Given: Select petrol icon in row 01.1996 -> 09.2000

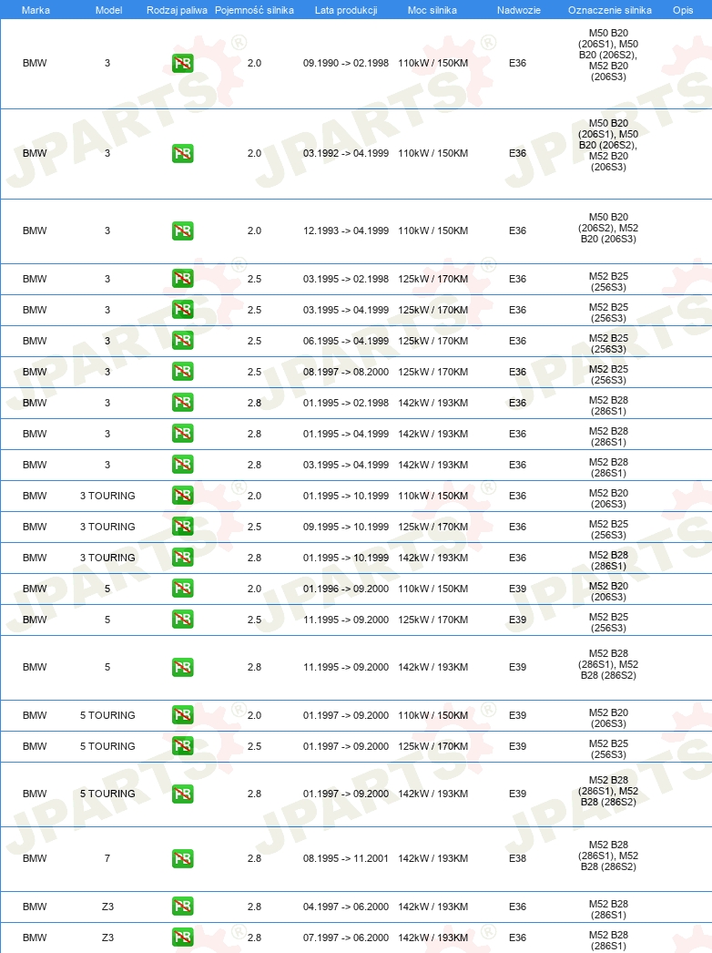Looking at the screenshot, I should [x=183, y=589].
